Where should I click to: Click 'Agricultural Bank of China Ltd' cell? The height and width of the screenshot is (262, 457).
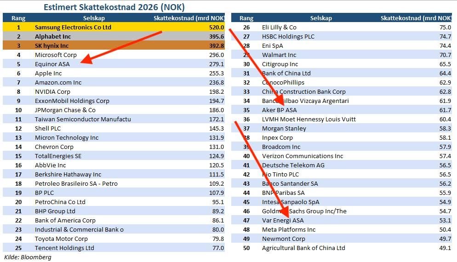point(303,248)
